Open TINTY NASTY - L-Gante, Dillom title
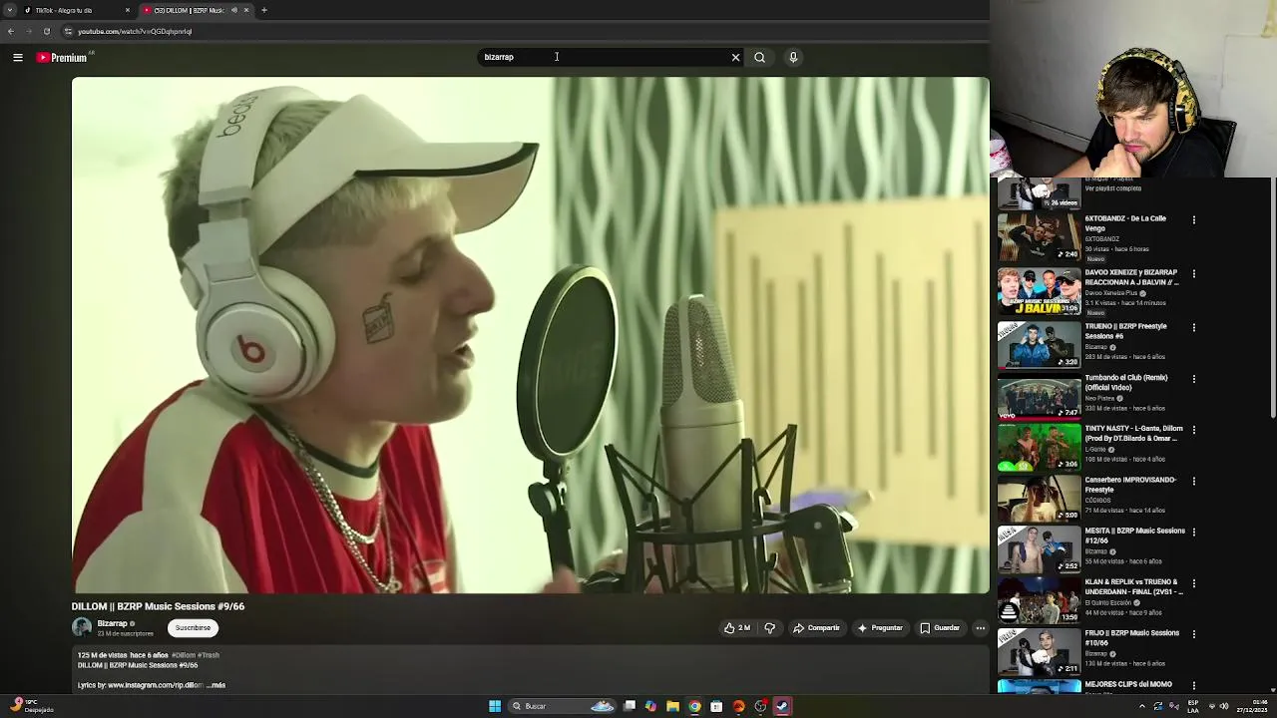The height and width of the screenshot is (718, 1277). 1133,434
